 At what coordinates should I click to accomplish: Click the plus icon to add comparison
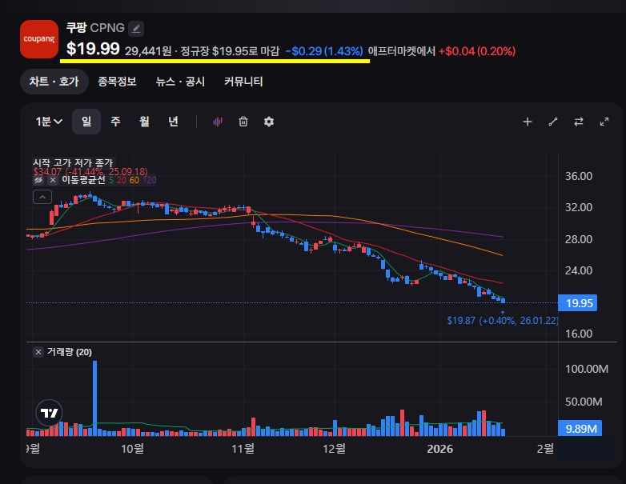[x=528, y=122]
